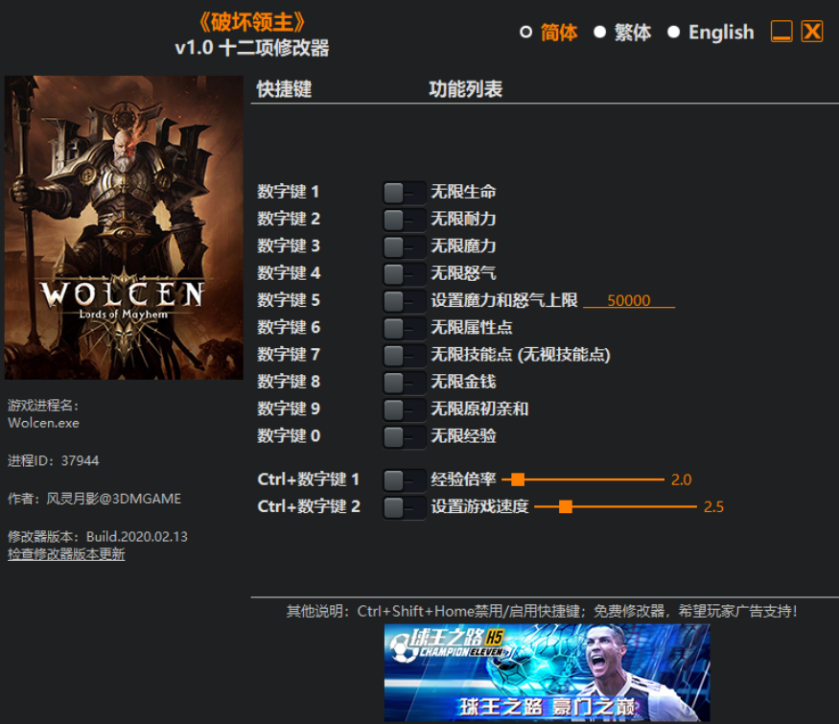Click the 2.5 game speed value
Viewport: 839px width, 724px height.
713,506
